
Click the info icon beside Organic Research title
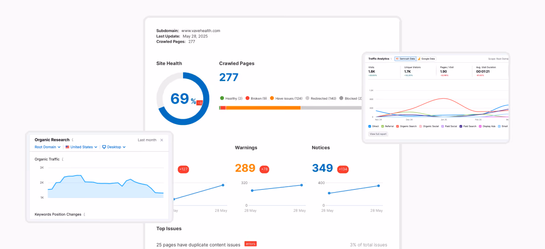point(73,140)
